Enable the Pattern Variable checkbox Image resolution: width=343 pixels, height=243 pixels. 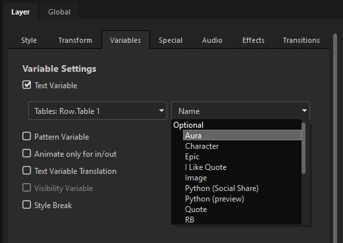26,136
